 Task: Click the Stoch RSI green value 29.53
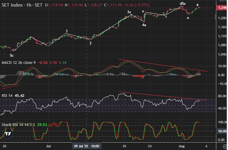42,125
